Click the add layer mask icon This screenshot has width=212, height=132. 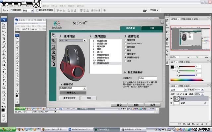click(188, 124)
